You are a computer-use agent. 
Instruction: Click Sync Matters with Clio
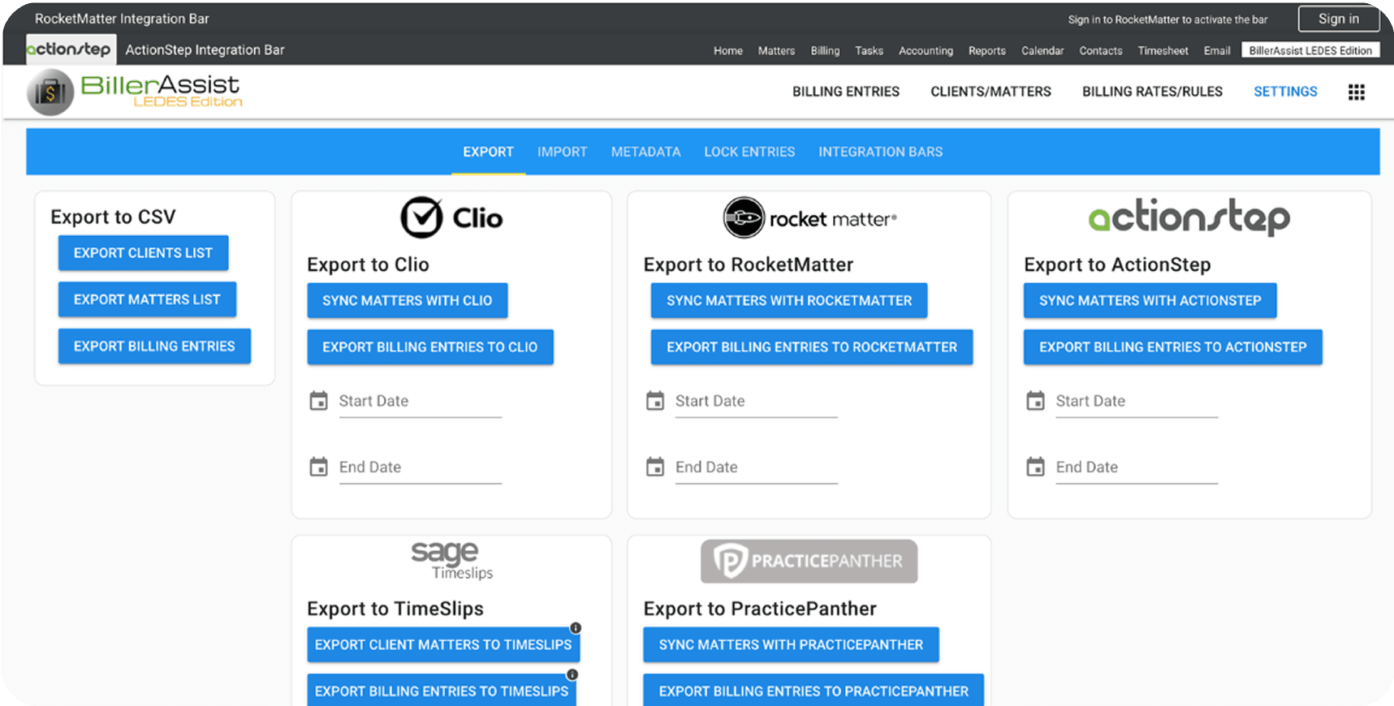tap(408, 300)
